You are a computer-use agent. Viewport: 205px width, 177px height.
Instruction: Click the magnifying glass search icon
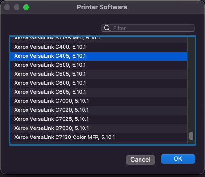coord(107,28)
